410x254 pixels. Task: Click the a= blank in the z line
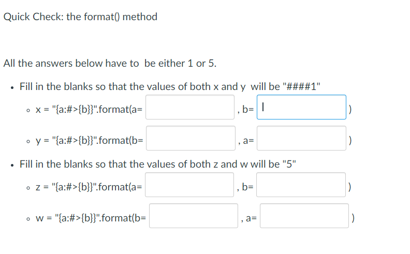coord(189,185)
